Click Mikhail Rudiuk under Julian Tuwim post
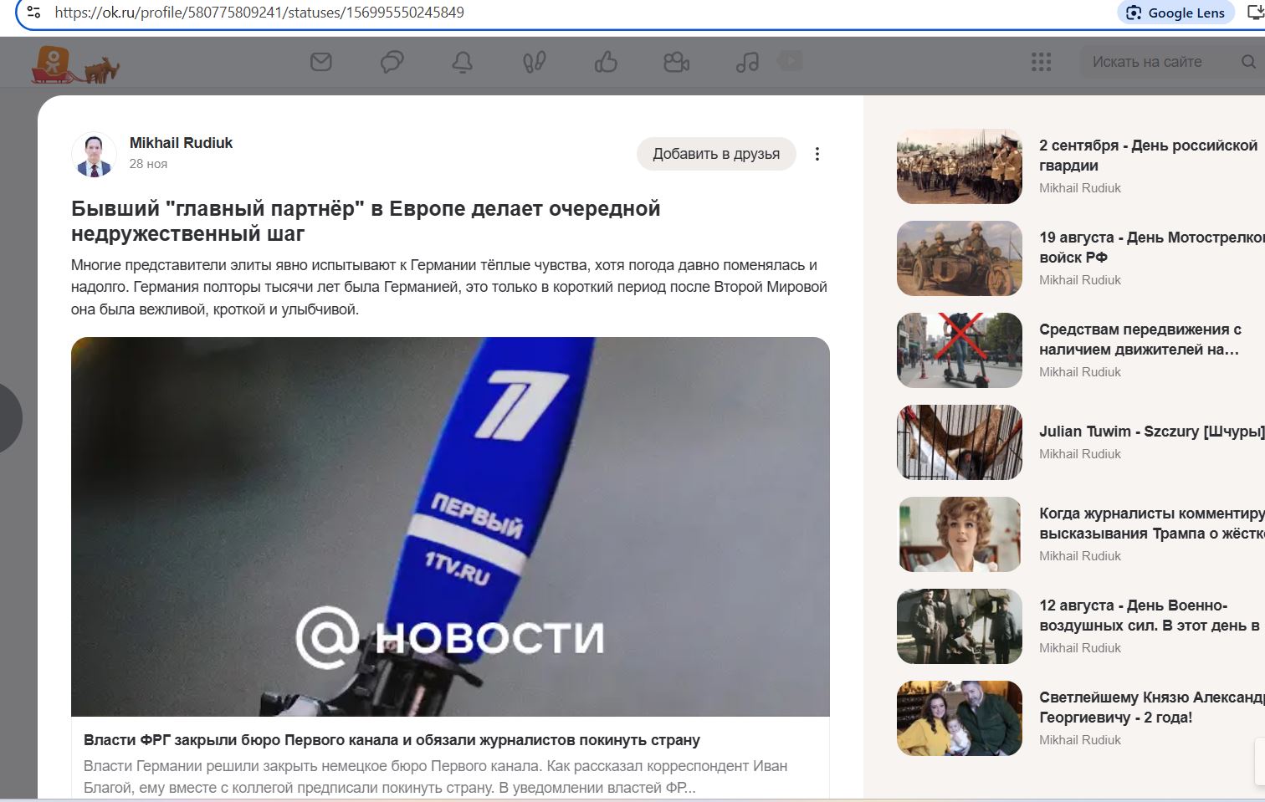1265x802 pixels. tap(1080, 454)
